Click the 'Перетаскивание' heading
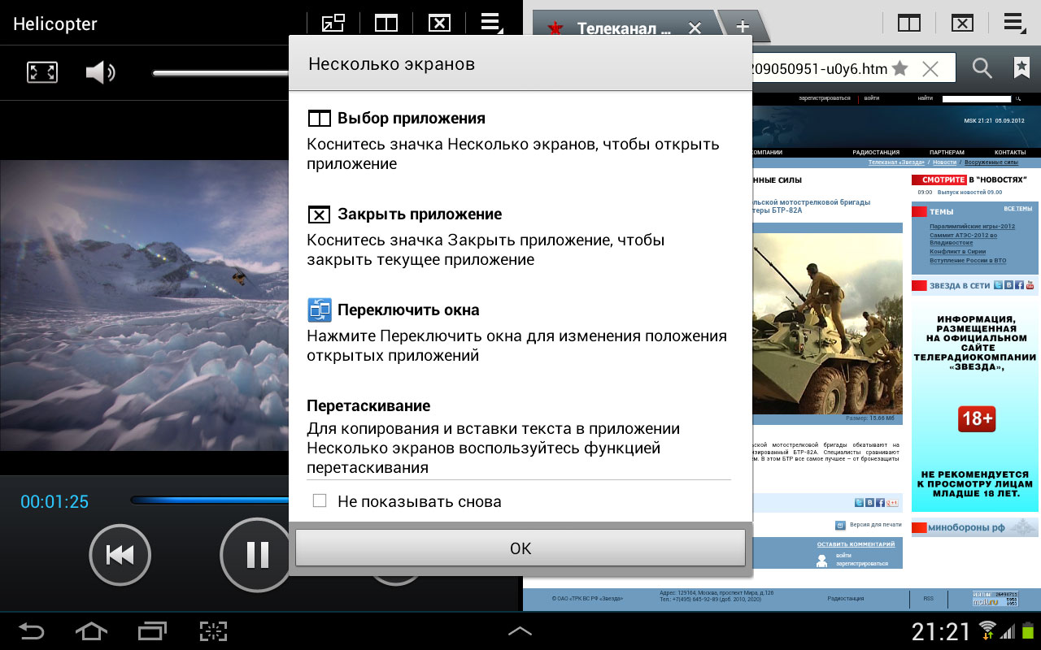Screen dimensions: 1041x650 (368, 405)
